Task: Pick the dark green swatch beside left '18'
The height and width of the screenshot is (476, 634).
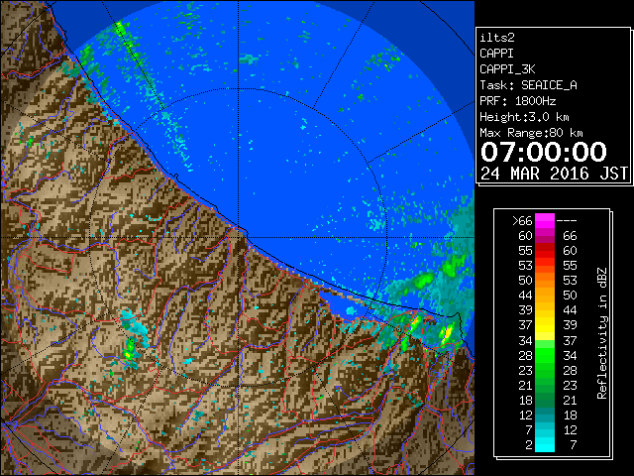Action: coord(545,400)
